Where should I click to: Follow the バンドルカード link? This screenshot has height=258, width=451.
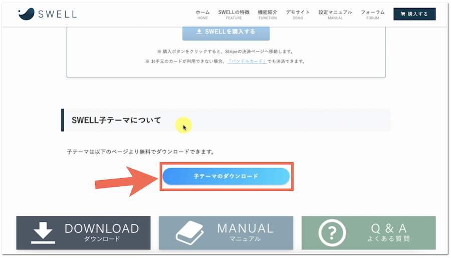(247, 61)
